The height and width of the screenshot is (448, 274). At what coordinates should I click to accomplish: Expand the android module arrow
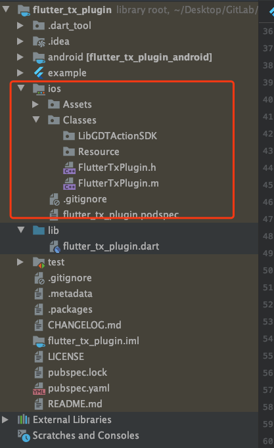pyautogui.click(x=20, y=57)
